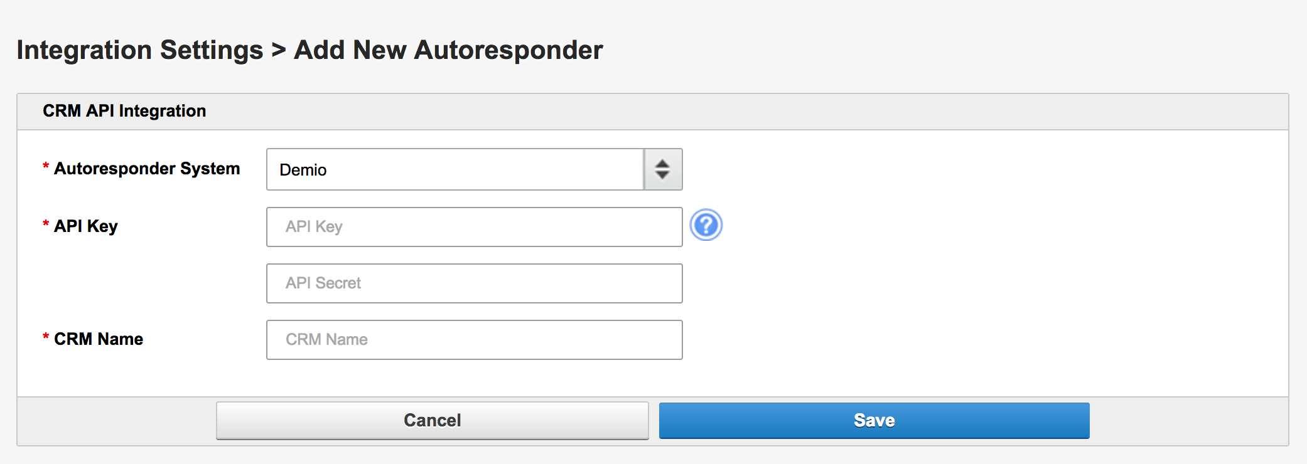Select the Demio autoresponder combo box
Viewport: 1307px width, 464px height.
tap(475, 169)
